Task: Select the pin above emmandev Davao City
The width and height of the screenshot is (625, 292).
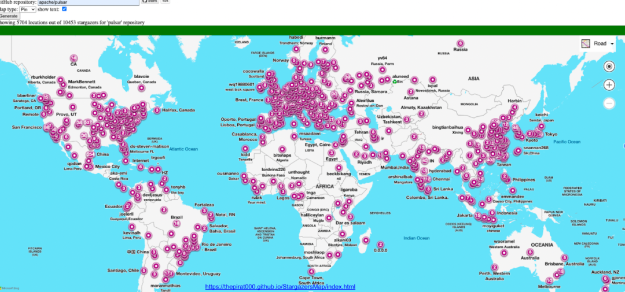Action: 512,190
